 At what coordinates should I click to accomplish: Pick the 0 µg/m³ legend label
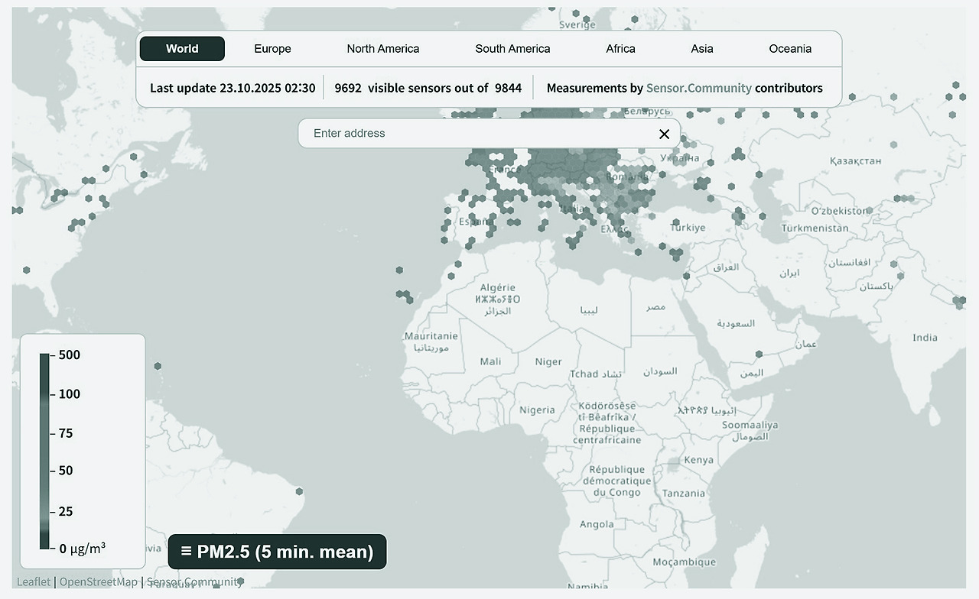click(83, 548)
